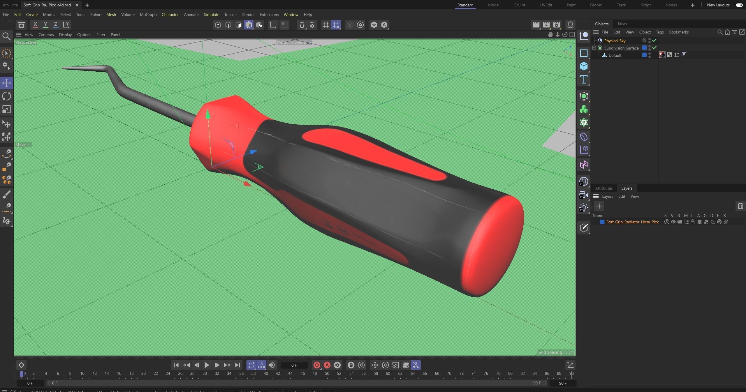Go to start of animation
The width and height of the screenshot is (746, 392).
(x=176, y=365)
